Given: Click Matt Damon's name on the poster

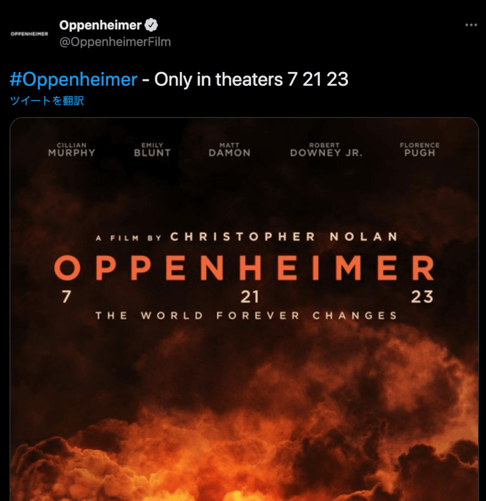Looking at the screenshot, I should coord(229,150).
